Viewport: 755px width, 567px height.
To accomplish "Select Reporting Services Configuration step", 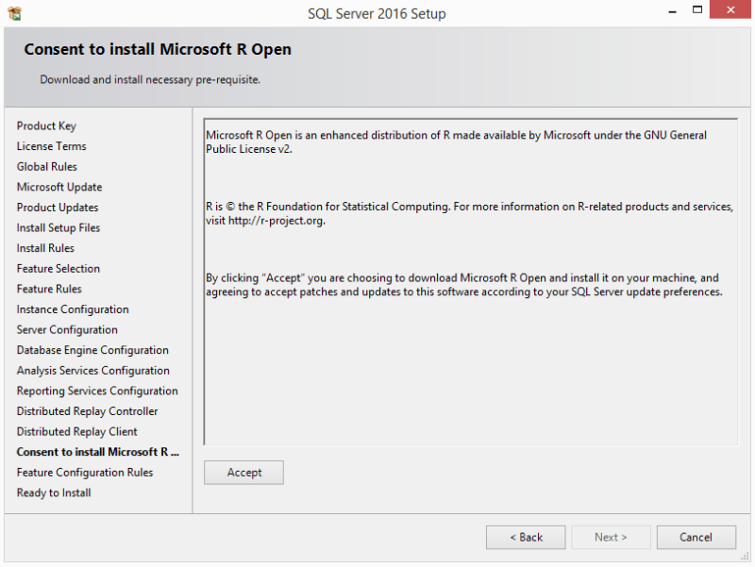I will point(97,391).
